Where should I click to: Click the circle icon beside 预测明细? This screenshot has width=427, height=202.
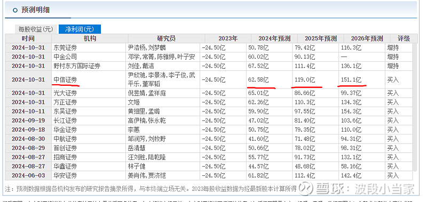(x=15, y=10)
